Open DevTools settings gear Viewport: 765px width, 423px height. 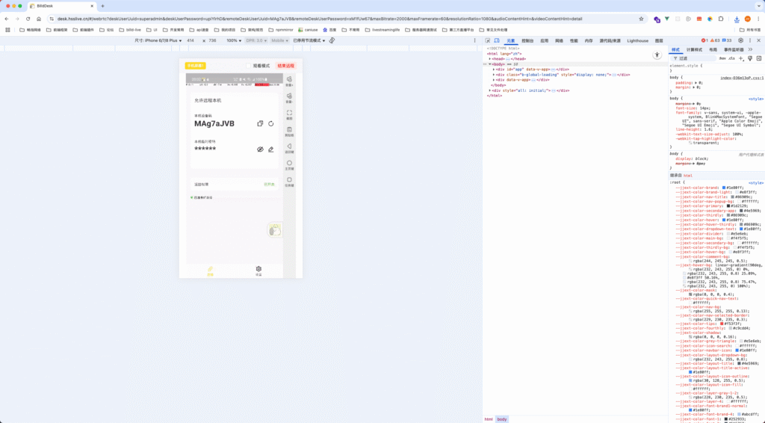click(x=739, y=40)
